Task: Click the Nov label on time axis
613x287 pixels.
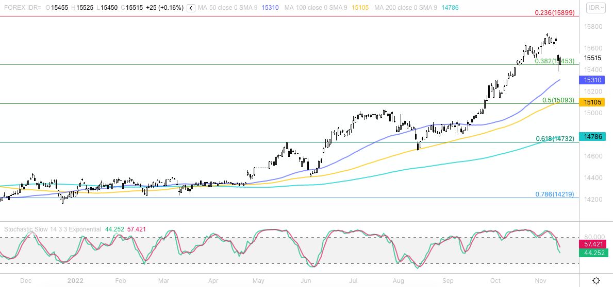Action: point(540,281)
